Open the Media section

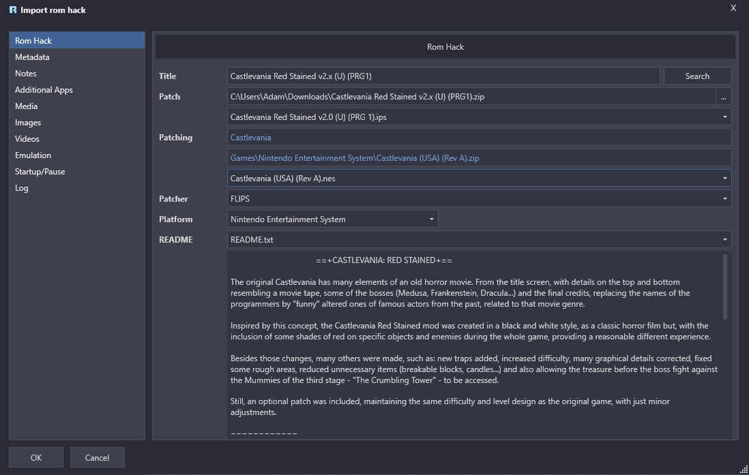(77, 106)
